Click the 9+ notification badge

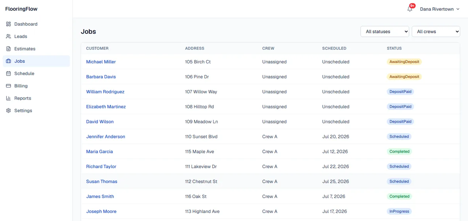pos(412,6)
